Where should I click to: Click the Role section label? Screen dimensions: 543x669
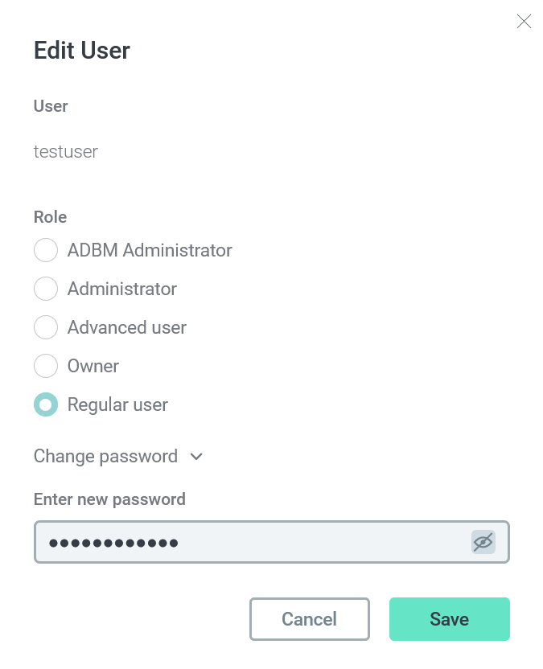[x=50, y=217]
